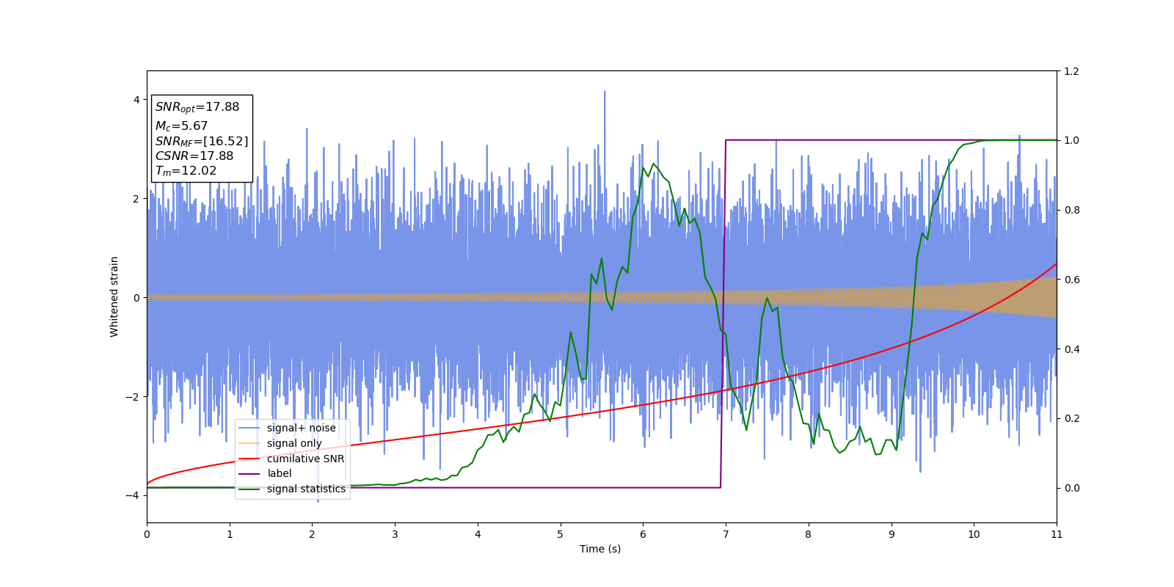The height and width of the screenshot is (587, 1174).
Task: Click the 'label' legend entry text
Action: pyautogui.click(x=280, y=473)
